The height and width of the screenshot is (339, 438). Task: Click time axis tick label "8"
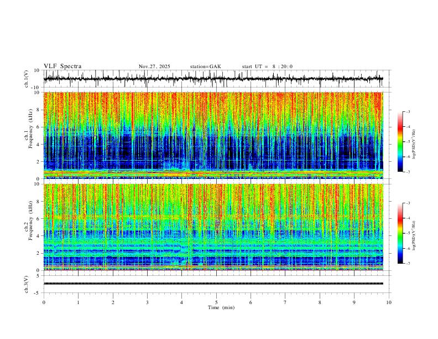point(320,302)
